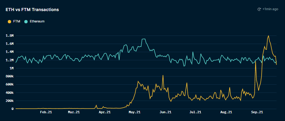Select the Jul.21 axis label
The image size is (285, 121).
coord(195,112)
